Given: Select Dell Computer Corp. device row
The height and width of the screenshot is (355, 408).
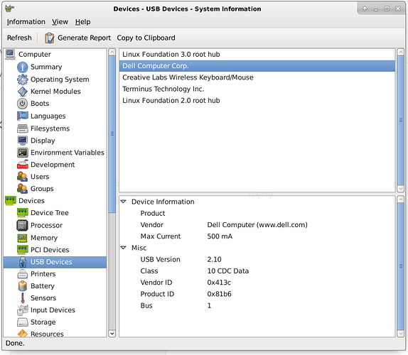Looking at the screenshot, I should [x=257, y=66].
